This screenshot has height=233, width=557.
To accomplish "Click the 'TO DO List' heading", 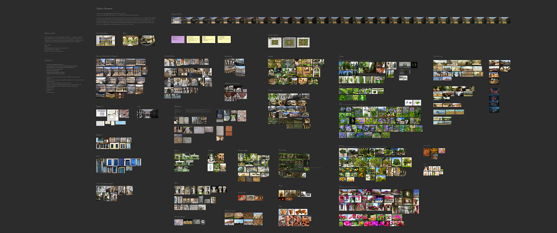I will 48,60.
